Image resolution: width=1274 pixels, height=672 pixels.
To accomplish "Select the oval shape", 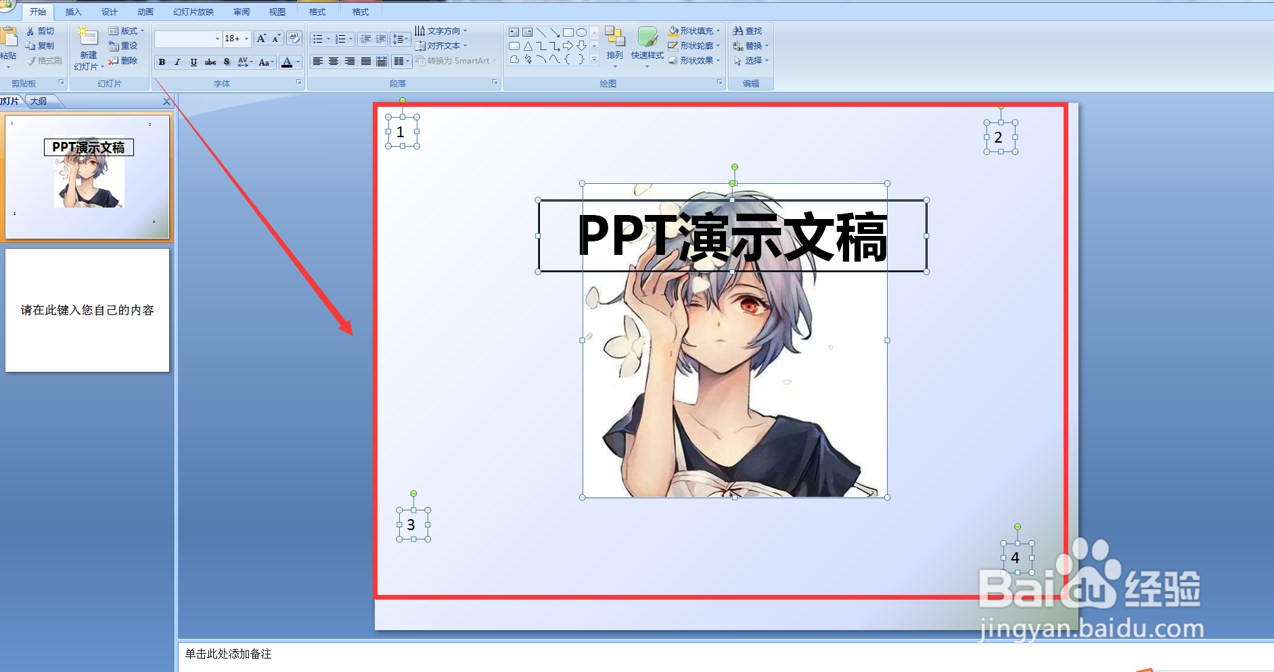I will coord(581,32).
